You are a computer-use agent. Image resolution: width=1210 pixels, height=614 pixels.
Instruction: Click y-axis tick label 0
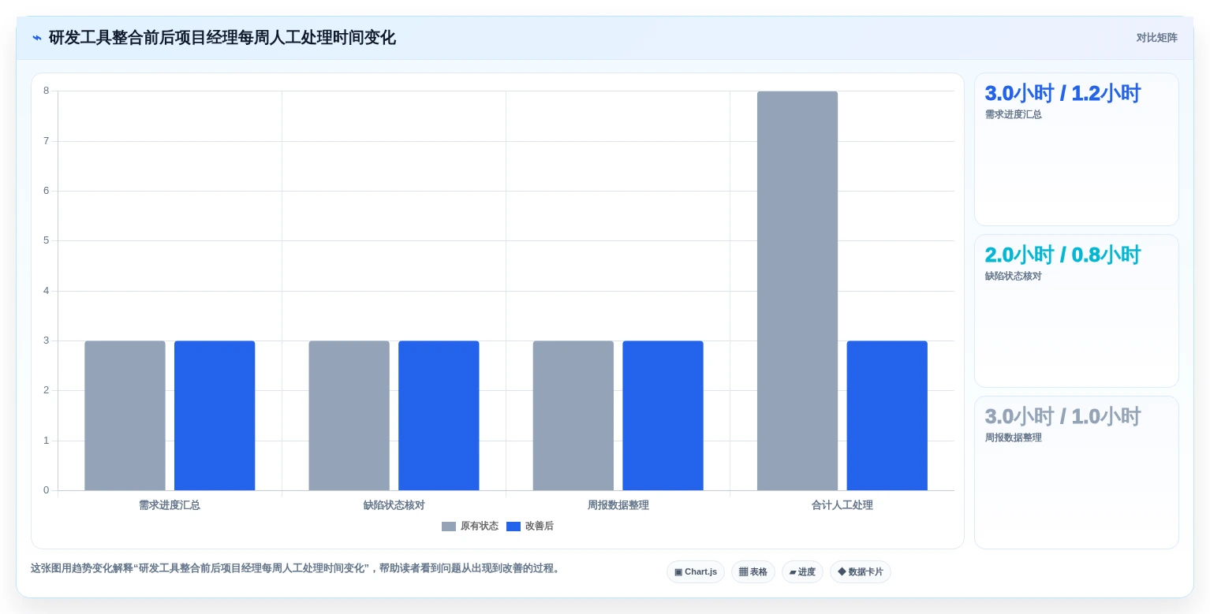point(46,490)
